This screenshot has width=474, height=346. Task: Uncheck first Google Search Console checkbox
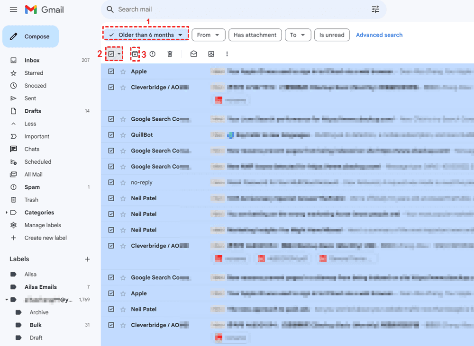pos(111,119)
